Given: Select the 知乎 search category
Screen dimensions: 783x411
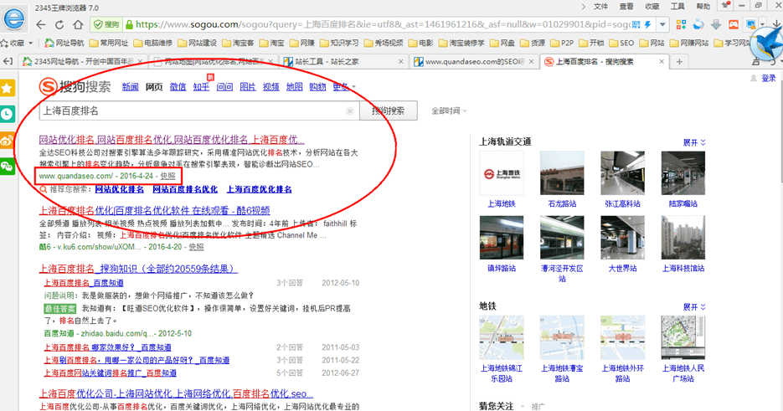Looking at the screenshot, I should click(x=201, y=87).
